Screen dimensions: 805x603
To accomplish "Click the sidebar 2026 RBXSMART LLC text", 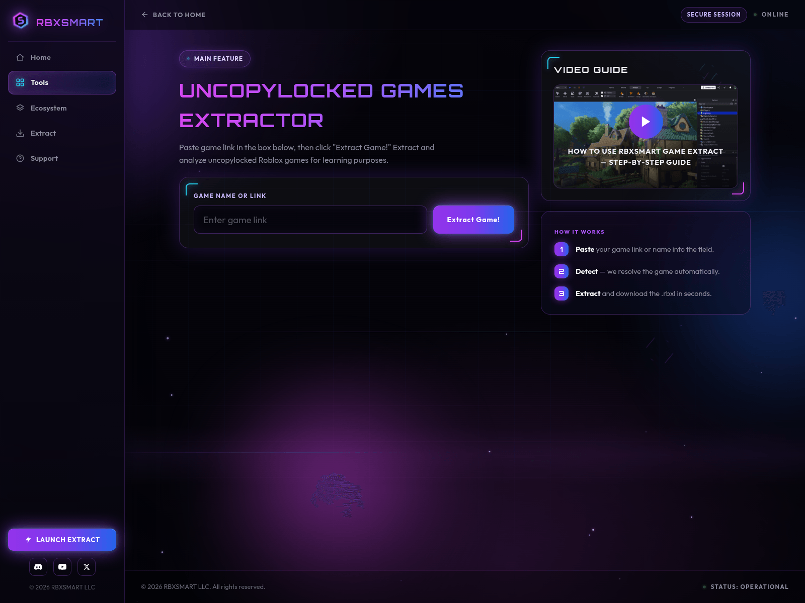I will (62, 587).
